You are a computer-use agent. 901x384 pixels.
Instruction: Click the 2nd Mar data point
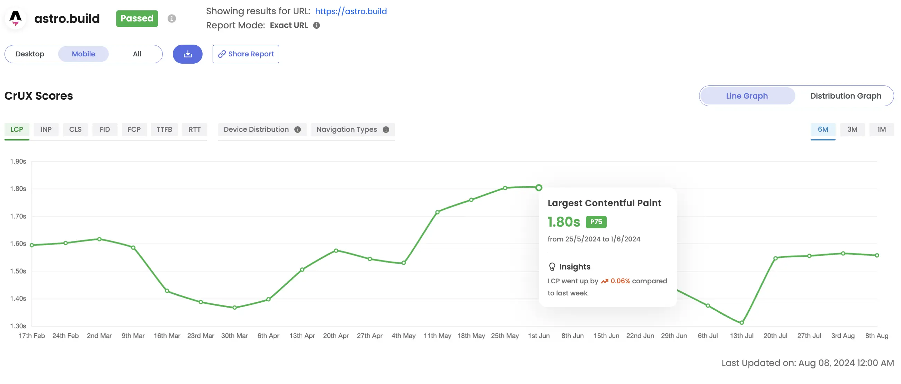coord(99,239)
